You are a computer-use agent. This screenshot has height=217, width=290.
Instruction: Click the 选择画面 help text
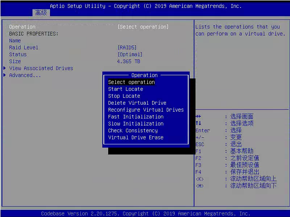tap(242, 116)
